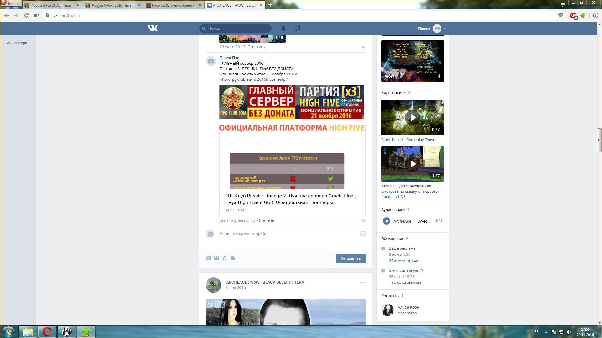Attach a photo with camera icon
Image resolution: width=602 pixels, height=338 pixels.
click(208, 258)
